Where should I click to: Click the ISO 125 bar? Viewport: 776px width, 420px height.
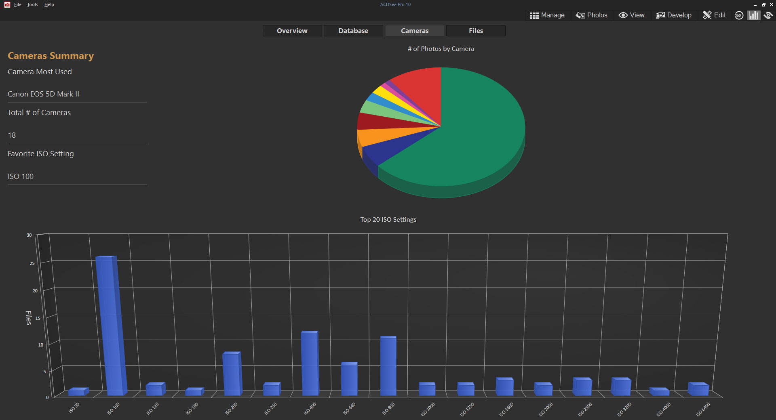(156, 389)
